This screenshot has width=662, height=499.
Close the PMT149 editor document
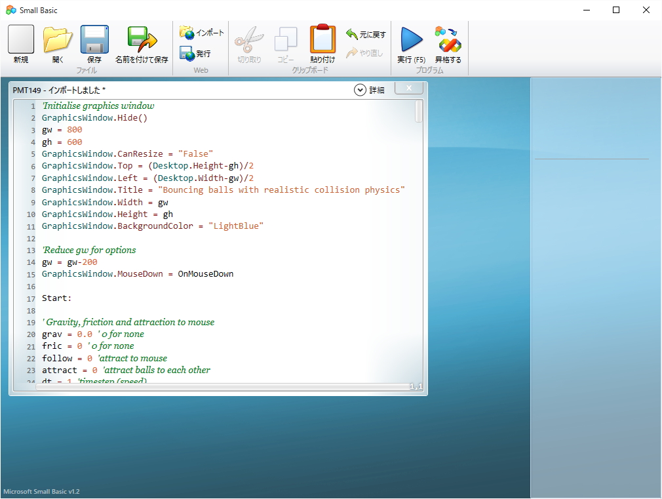tap(409, 88)
